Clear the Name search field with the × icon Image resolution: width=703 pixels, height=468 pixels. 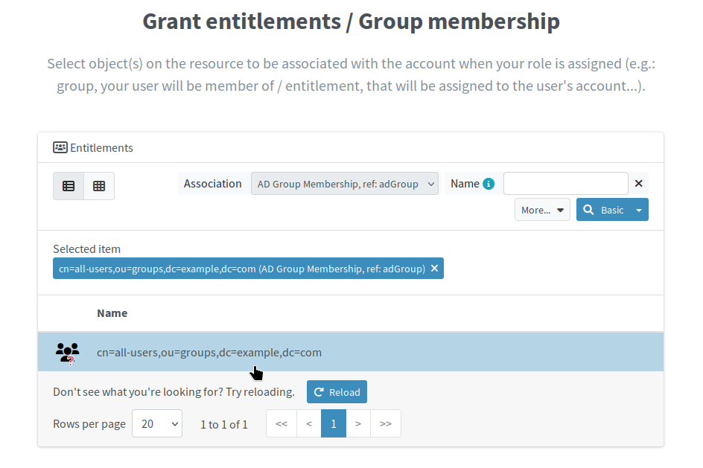click(x=638, y=183)
